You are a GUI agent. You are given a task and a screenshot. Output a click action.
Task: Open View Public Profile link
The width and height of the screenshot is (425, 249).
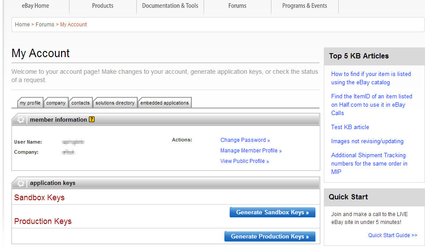click(245, 161)
